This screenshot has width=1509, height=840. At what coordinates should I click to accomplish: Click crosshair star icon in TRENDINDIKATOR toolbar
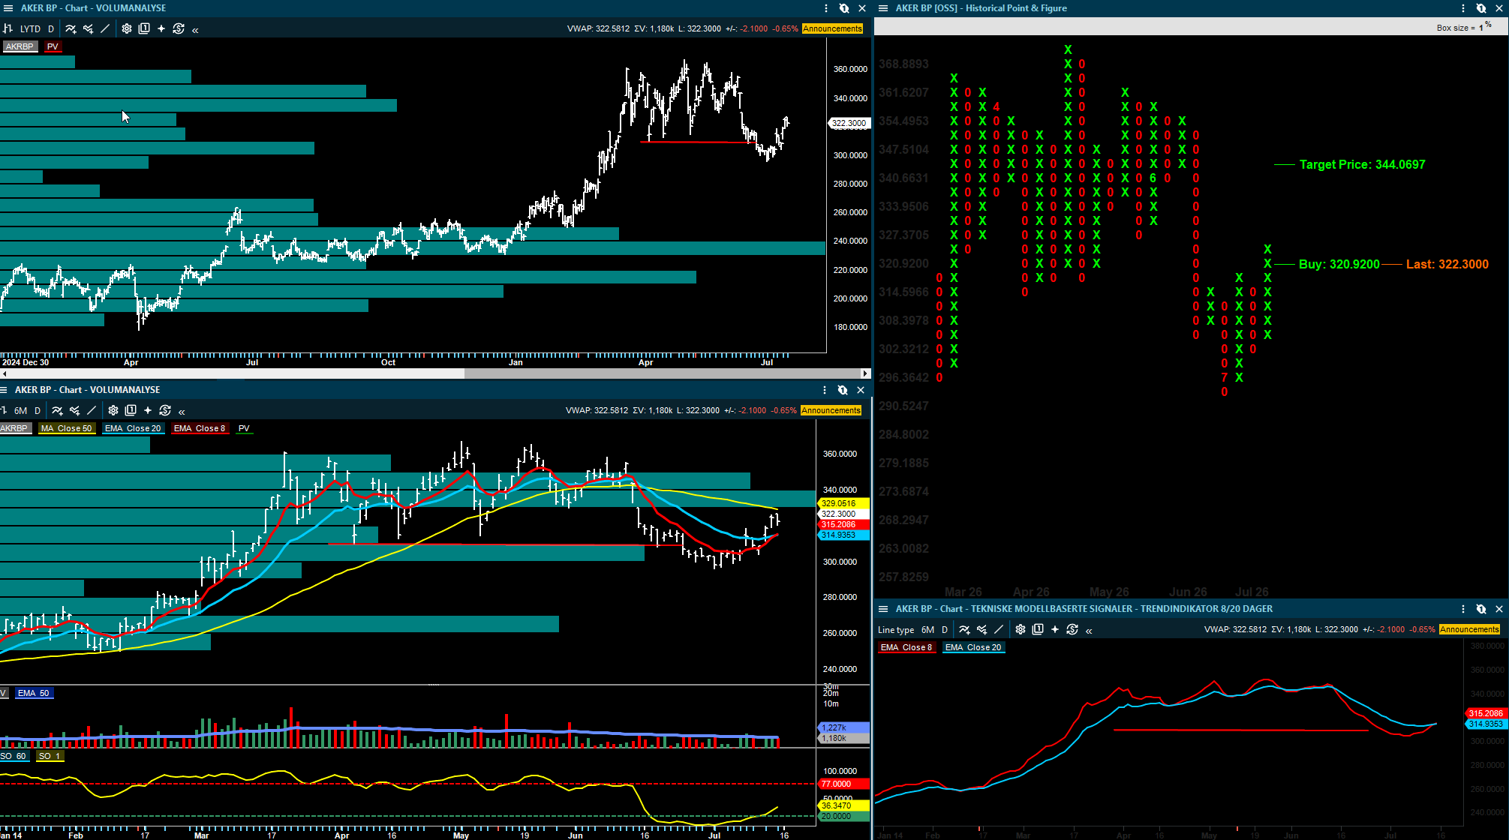[1055, 629]
